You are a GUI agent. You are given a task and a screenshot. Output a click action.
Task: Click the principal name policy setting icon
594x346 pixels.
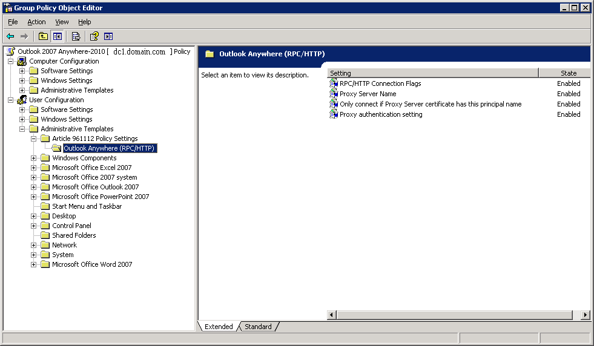[334, 103]
